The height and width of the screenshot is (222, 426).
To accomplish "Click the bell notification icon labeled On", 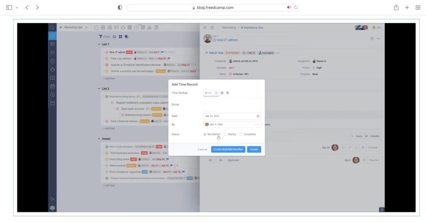I will pos(374,27).
